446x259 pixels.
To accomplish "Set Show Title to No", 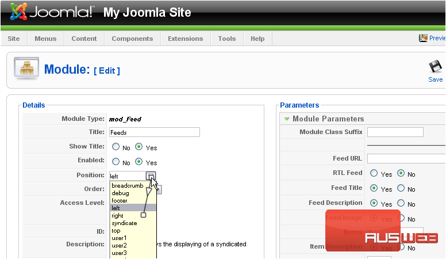I will pyautogui.click(x=116, y=147).
